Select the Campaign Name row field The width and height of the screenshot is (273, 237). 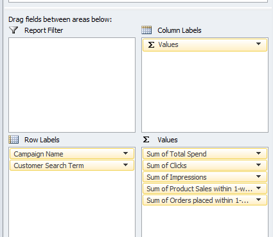[72, 154]
